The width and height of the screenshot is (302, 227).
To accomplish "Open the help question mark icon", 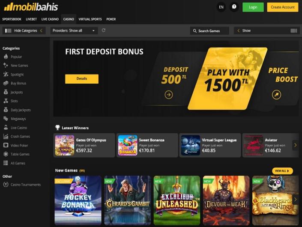I will pos(234,7).
